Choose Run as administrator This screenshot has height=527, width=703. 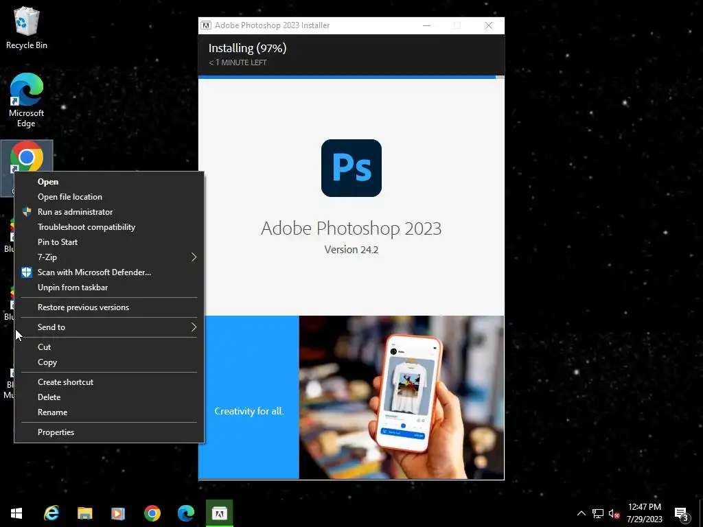[109, 212]
